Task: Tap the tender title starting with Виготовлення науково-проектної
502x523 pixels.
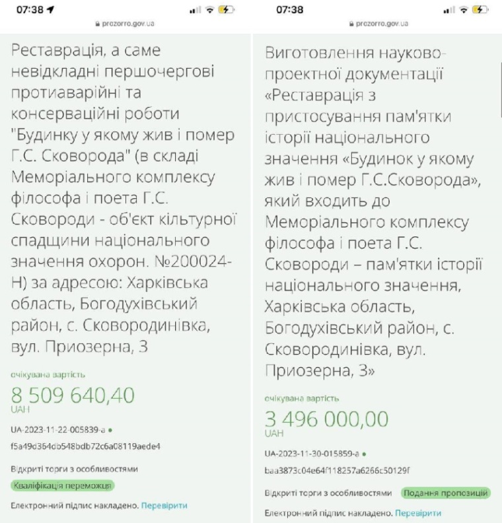Action: pyautogui.click(x=373, y=211)
